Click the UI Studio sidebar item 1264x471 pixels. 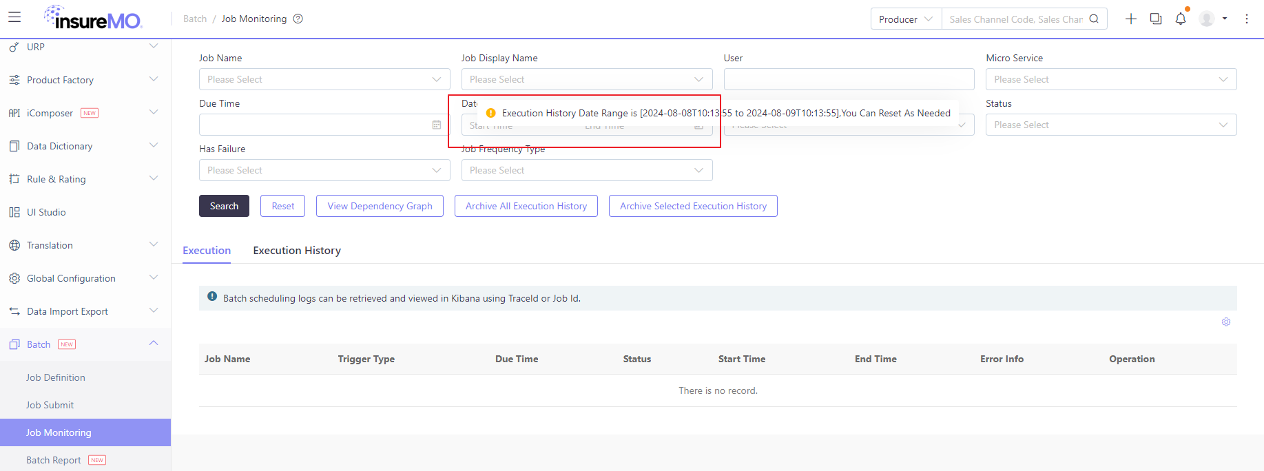point(46,212)
